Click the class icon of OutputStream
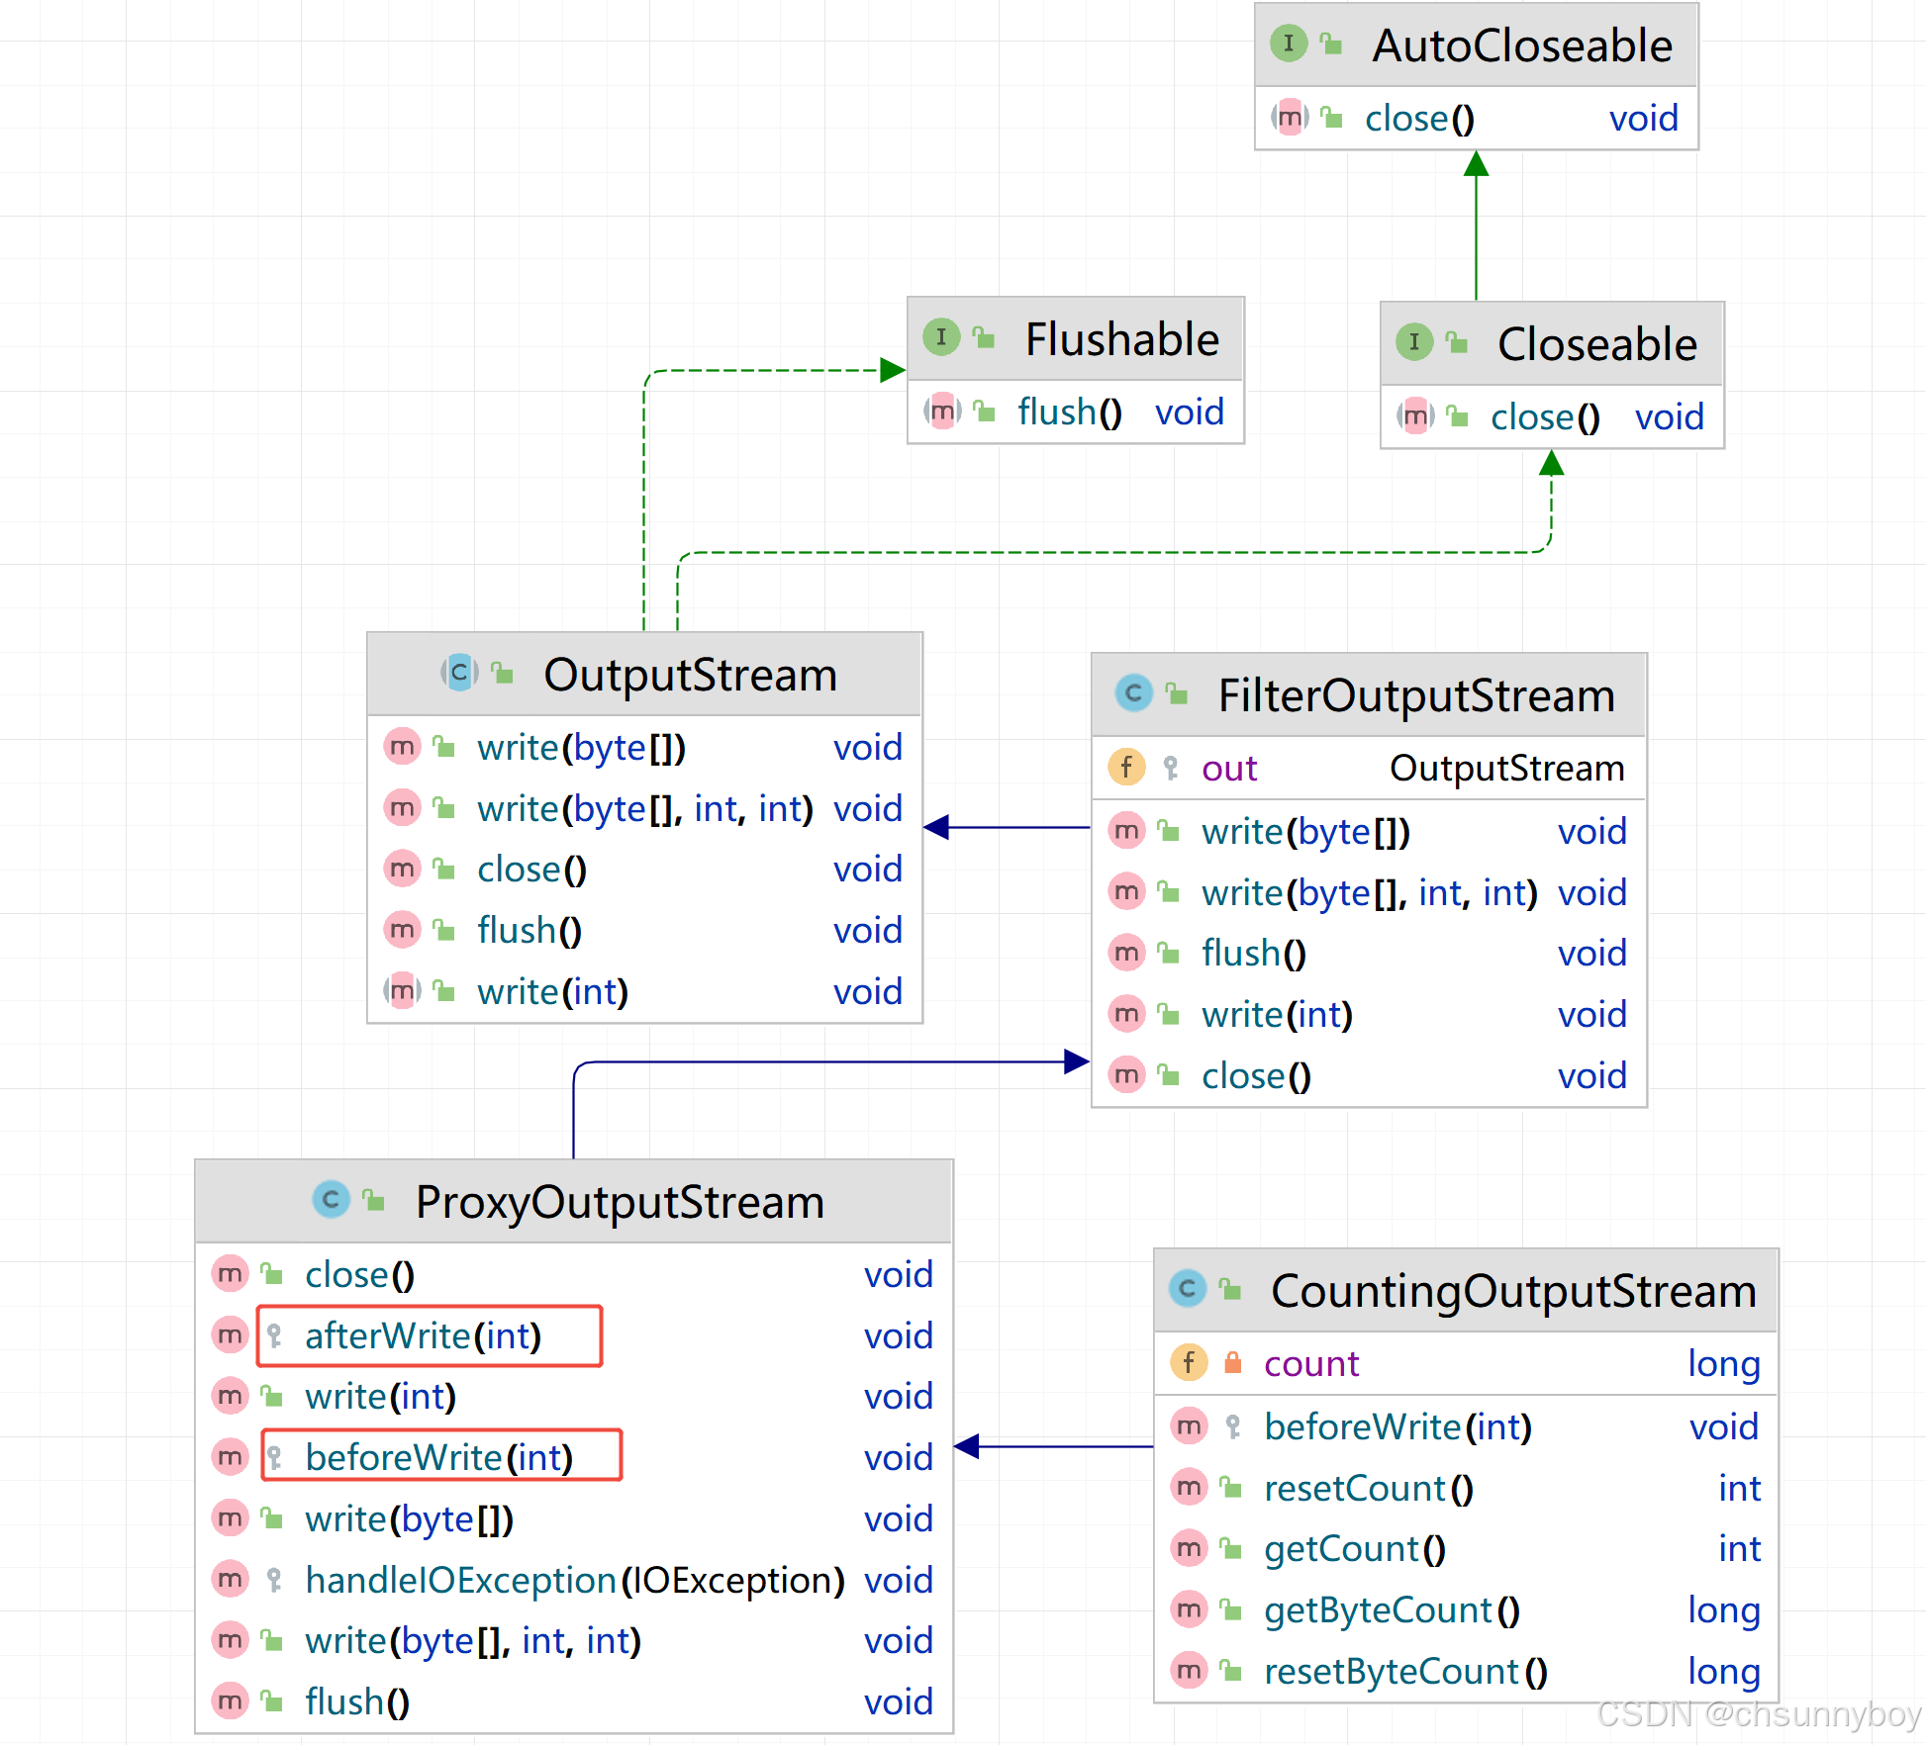The height and width of the screenshot is (1745, 1926). (458, 674)
